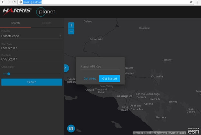201x135 pixels.
Task: Zoom out on the map
Action: [71, 31]
